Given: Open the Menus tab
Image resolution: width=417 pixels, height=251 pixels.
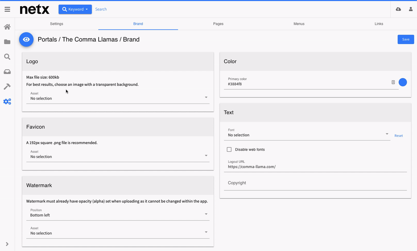Looking at the screenshot, I should 299,24.
